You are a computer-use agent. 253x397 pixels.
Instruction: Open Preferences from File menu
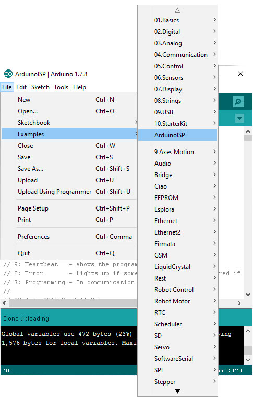(x=69, y=237)
